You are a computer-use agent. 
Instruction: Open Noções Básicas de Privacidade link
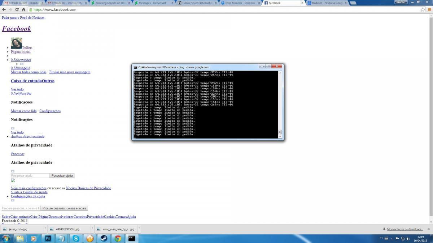[88, 188]
